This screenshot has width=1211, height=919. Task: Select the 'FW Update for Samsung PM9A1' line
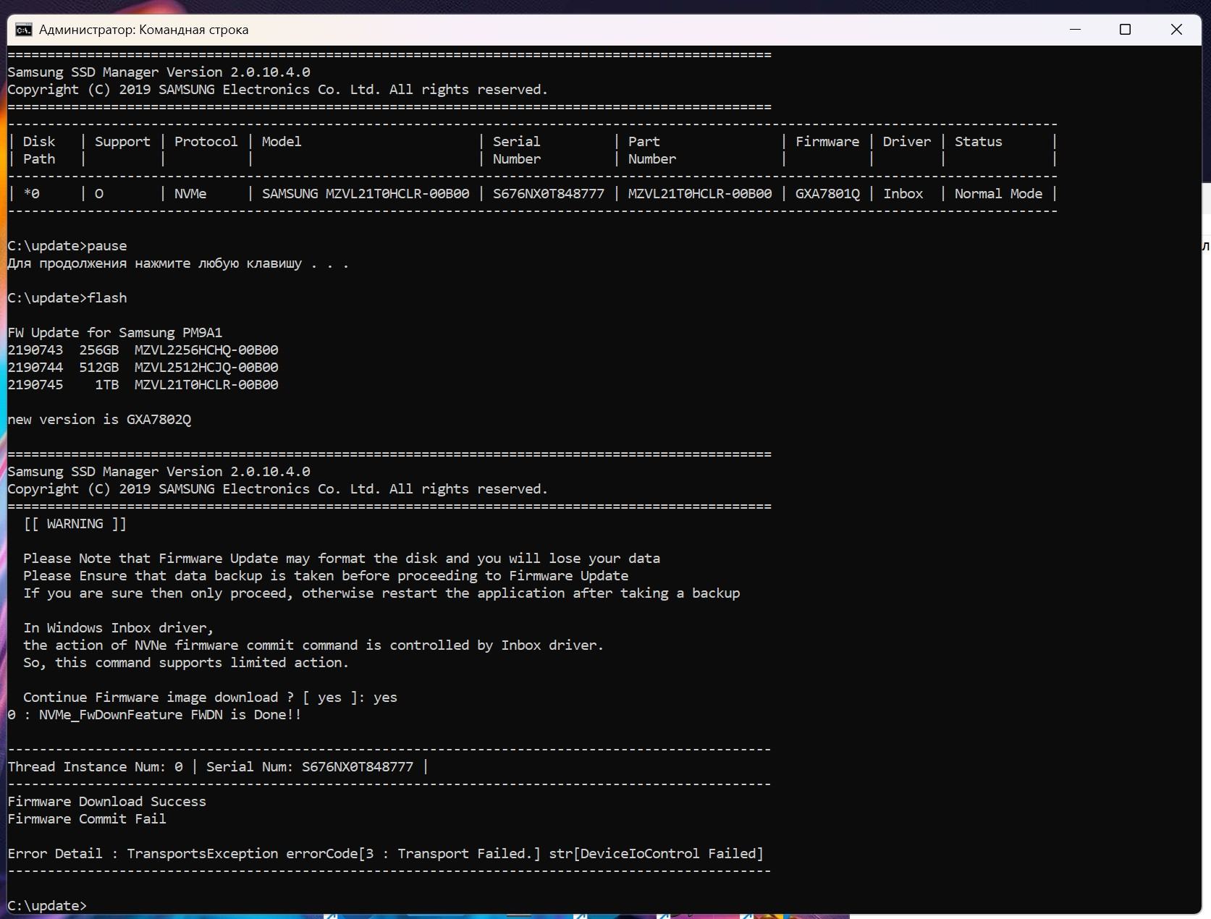(x=115, y=333)
